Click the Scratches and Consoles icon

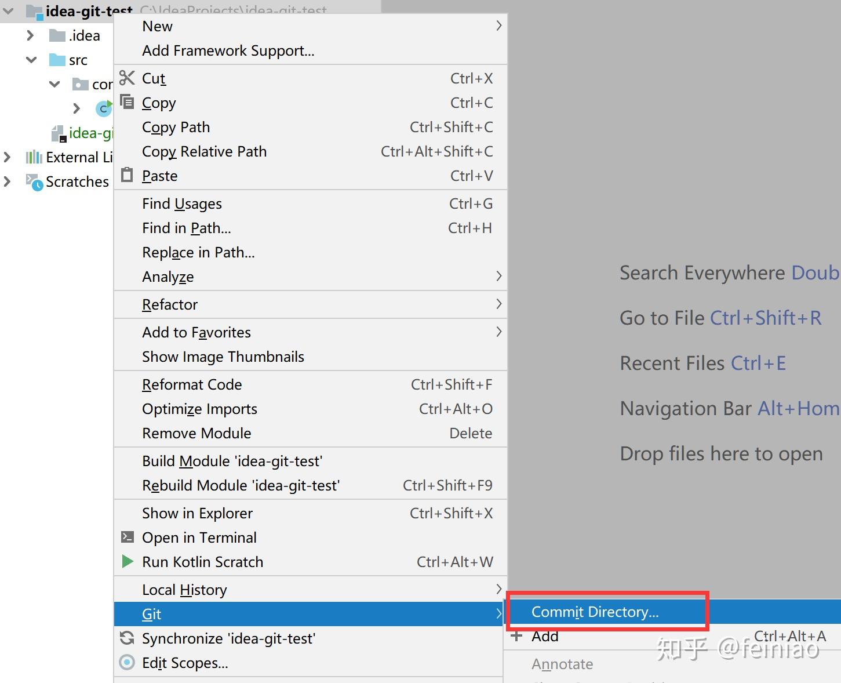[34, 181]
